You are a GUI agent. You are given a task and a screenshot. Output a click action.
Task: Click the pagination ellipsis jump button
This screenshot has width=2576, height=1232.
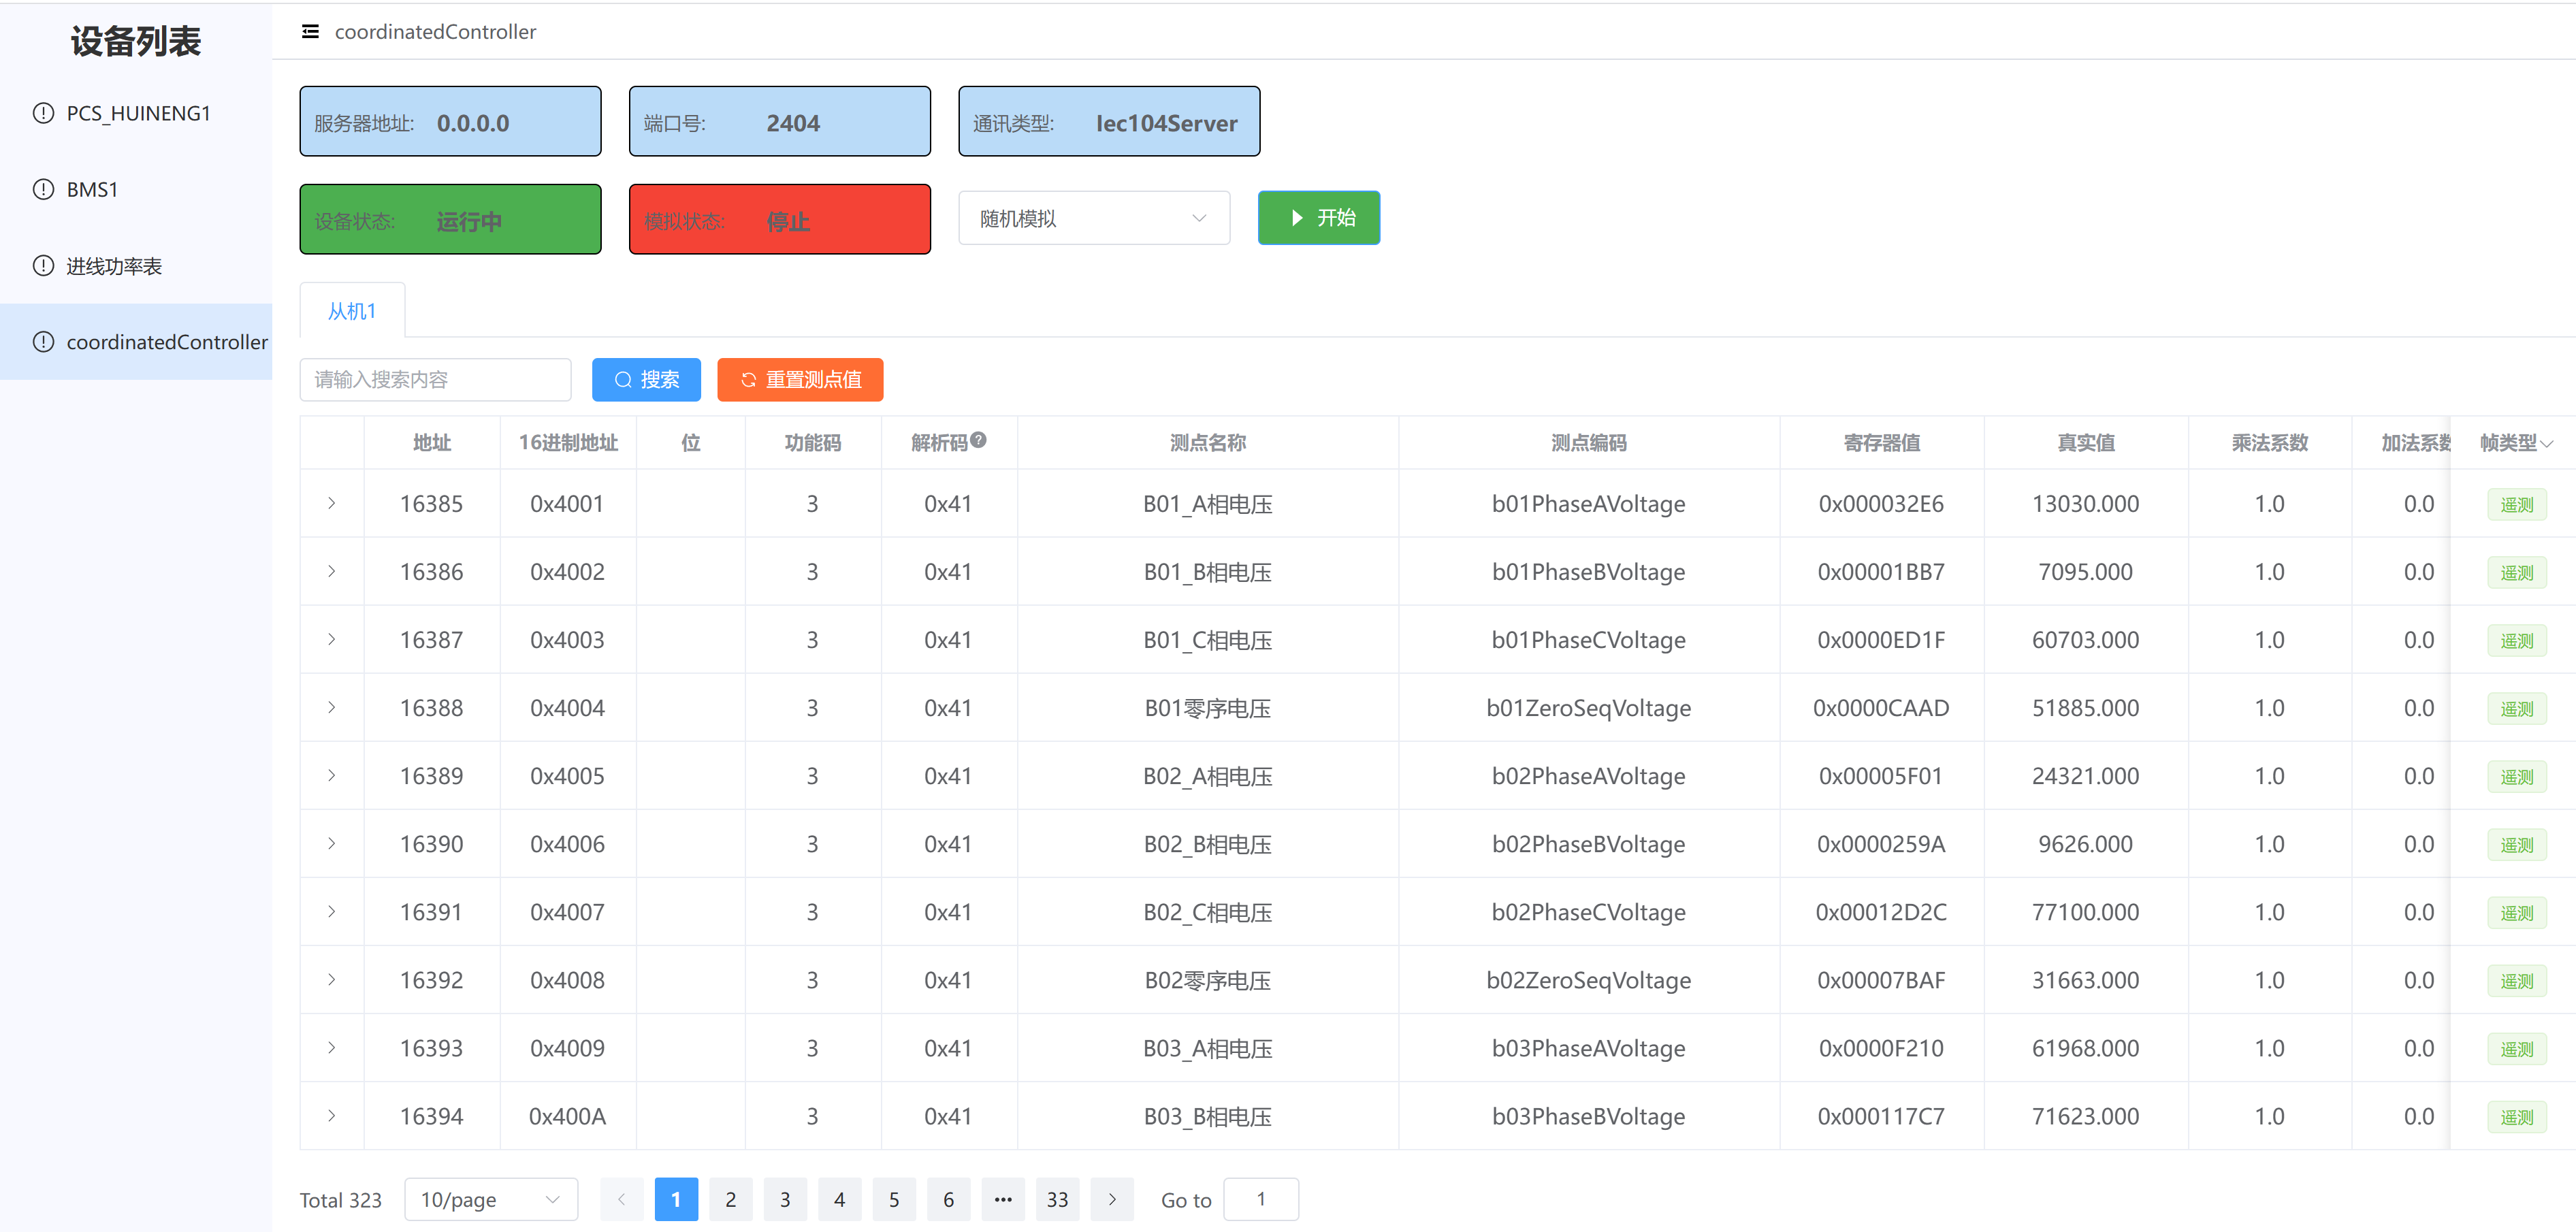pyautogui.click(x=1003, y=1199)
